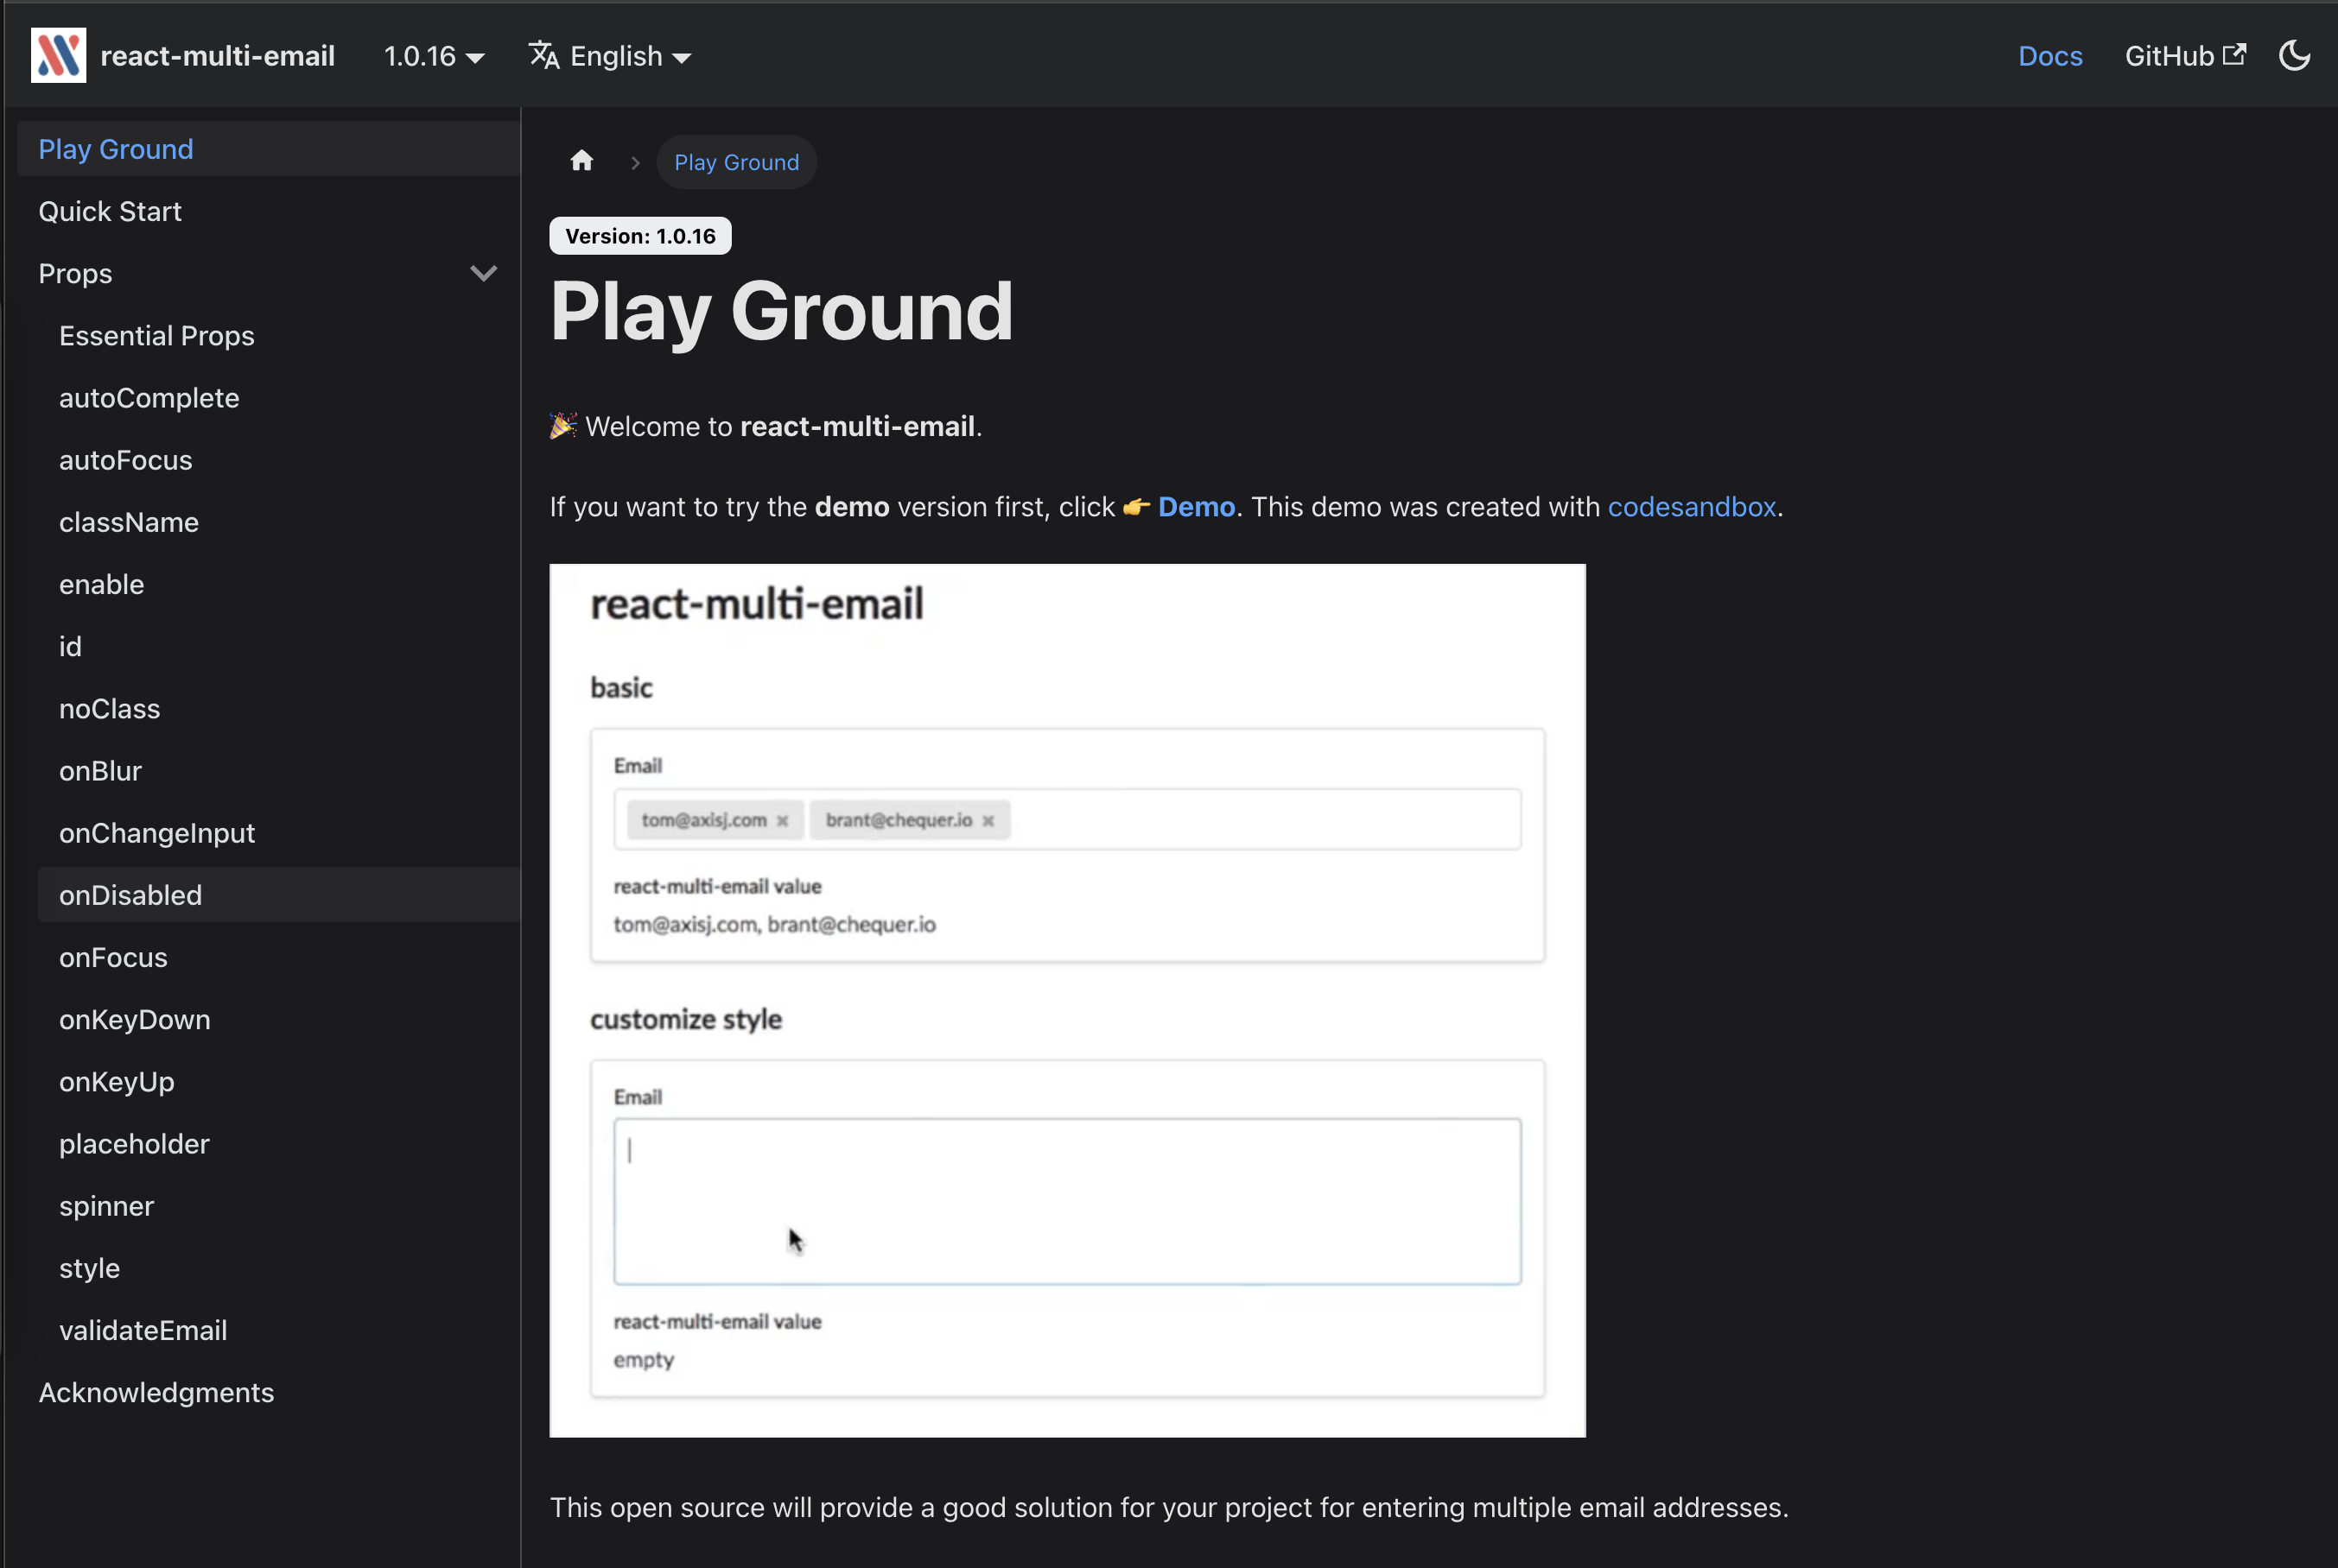Click the Demo link
This screenshot has width=2338, height=1568.
point(1196,507)
